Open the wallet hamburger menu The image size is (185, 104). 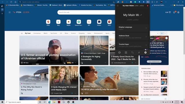pos(118,5)
